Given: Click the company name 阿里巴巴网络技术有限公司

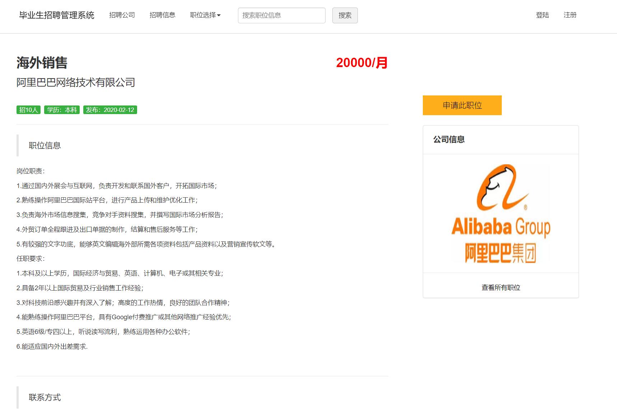Looking at the screenshot, I should click(76, 83).
